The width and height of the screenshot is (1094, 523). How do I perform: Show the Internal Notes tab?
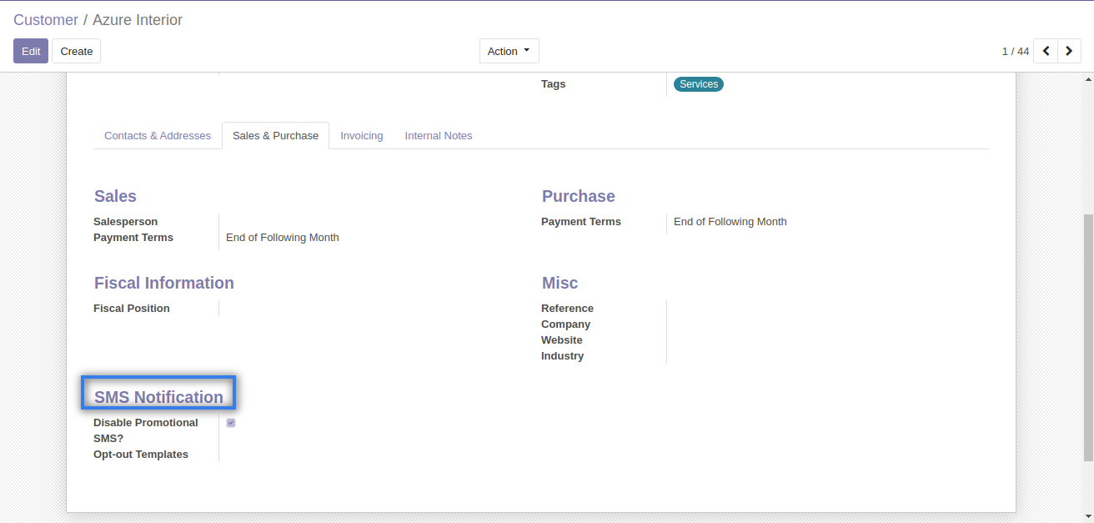439,136
